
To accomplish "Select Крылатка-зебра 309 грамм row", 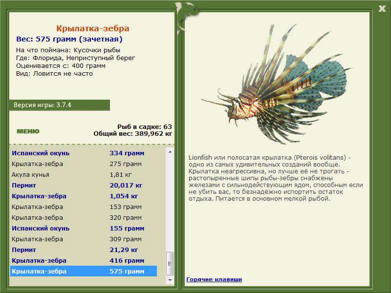I will coord(84,239).
